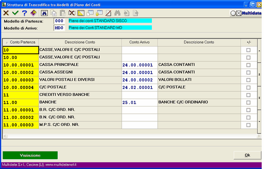Toggle +/- checkbox for 10.00.00004 C/C POSTALE row

click(x=248, y=88)
